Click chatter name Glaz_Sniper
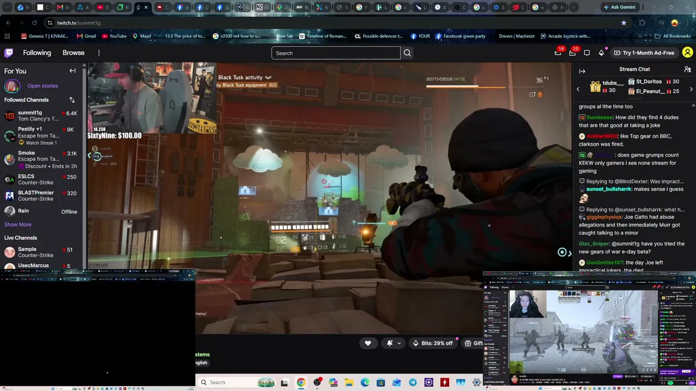The height and width of the screenshot is (391, 696). 594,244
